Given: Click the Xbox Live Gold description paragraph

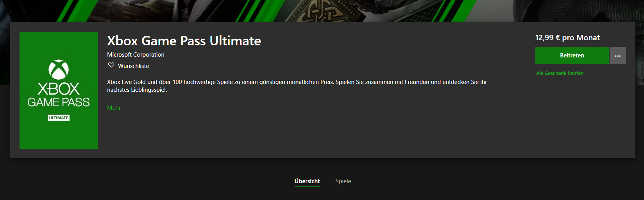Looking at the screenshot, I should pos(297,86).
